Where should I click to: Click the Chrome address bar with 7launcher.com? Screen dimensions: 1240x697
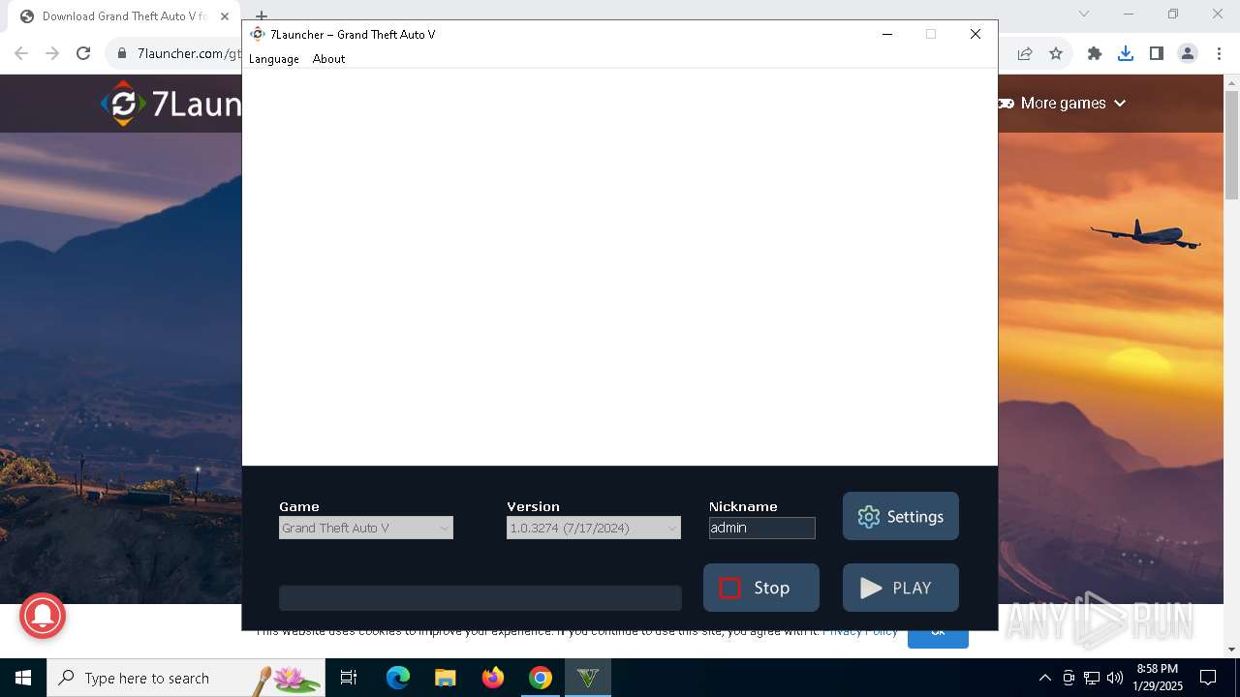(x=189, y=53)
